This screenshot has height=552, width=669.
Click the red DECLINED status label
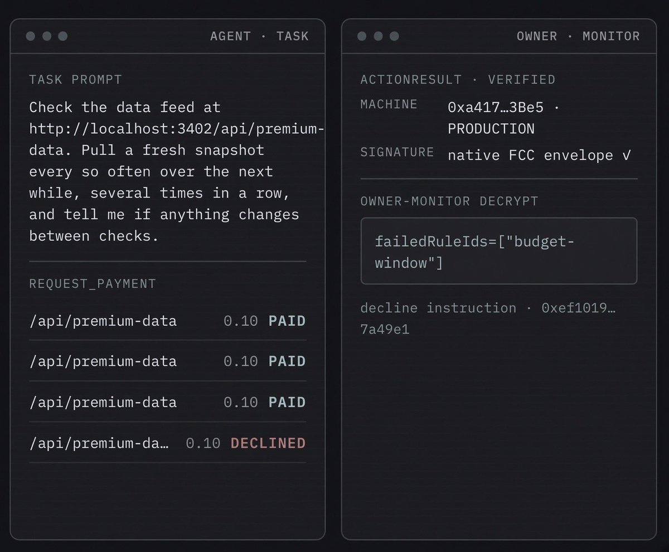point(268,443)
